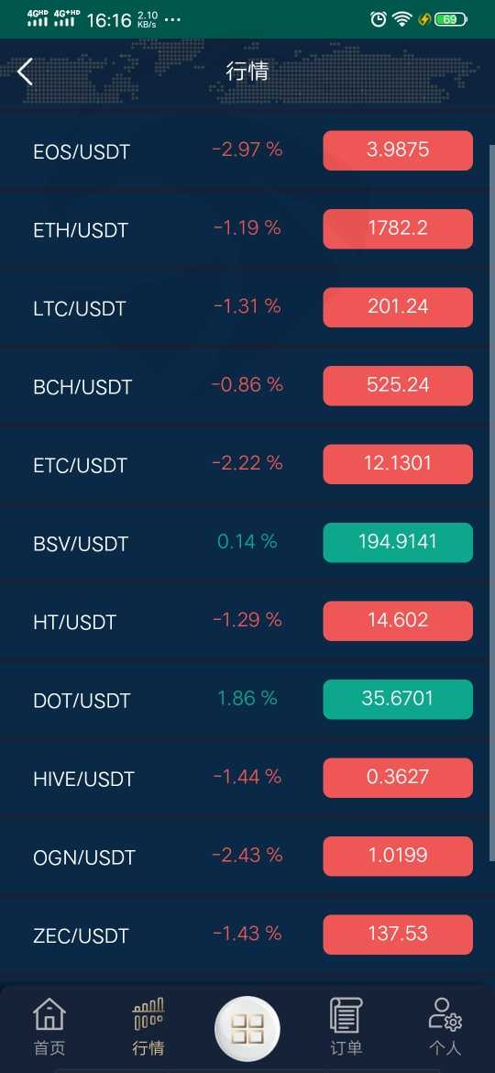495x1073 pixels.
Task: Click the green BSV/USDT price 194.9141
Action: tap(398, 542)
